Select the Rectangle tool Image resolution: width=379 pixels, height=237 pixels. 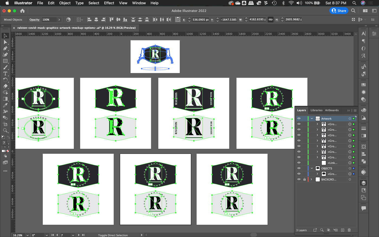pos(5,61)
